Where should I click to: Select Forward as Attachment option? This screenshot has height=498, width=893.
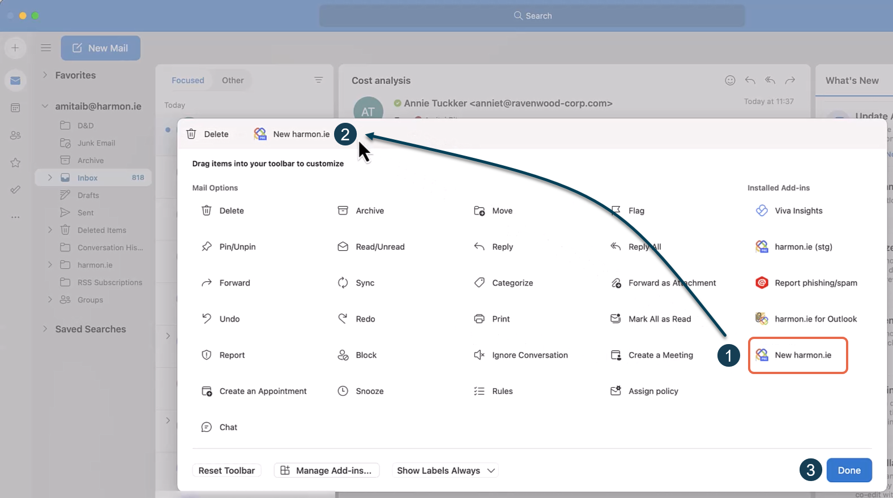coord(663,283)
